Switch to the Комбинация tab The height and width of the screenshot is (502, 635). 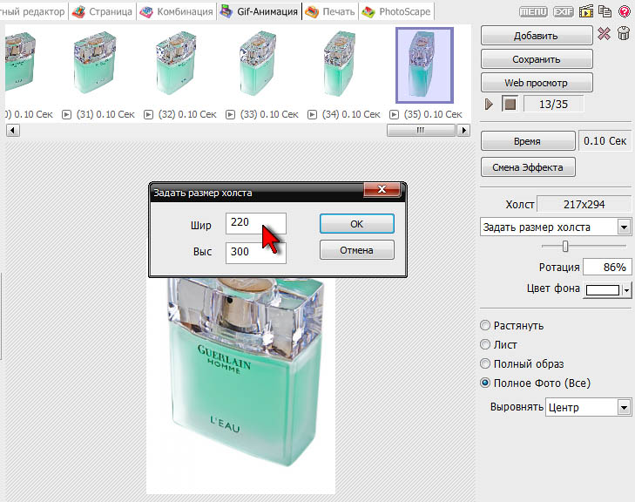pyautogui.click(x=177, y=11)
